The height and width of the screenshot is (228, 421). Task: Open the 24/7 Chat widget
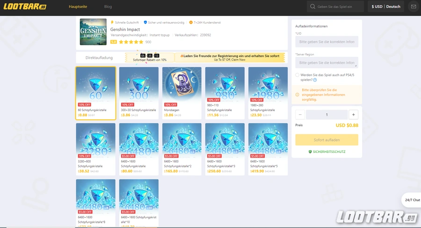coord(412,200)
